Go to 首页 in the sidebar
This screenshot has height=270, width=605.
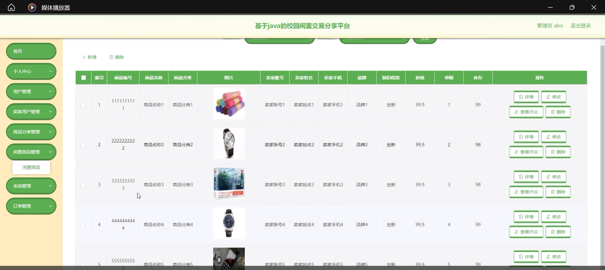tap(31, 51)
